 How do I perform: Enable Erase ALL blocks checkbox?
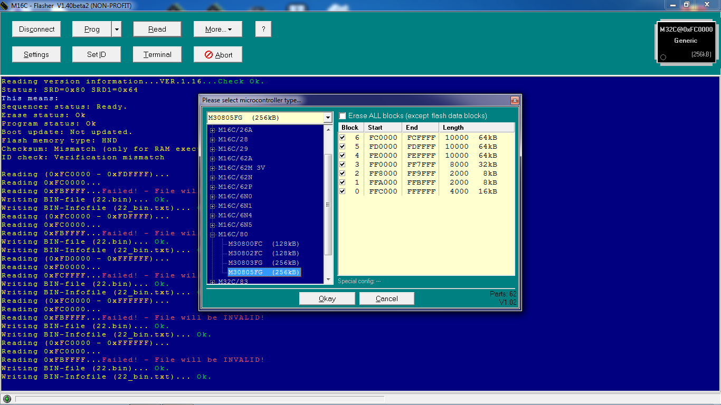coord(343,116)
